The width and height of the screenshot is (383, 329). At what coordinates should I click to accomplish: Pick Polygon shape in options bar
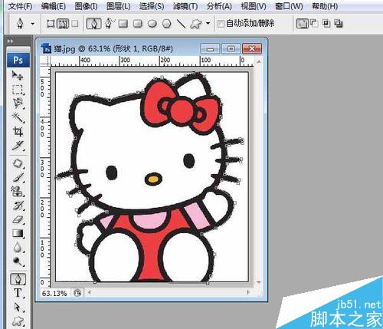(x=167, y=24)
